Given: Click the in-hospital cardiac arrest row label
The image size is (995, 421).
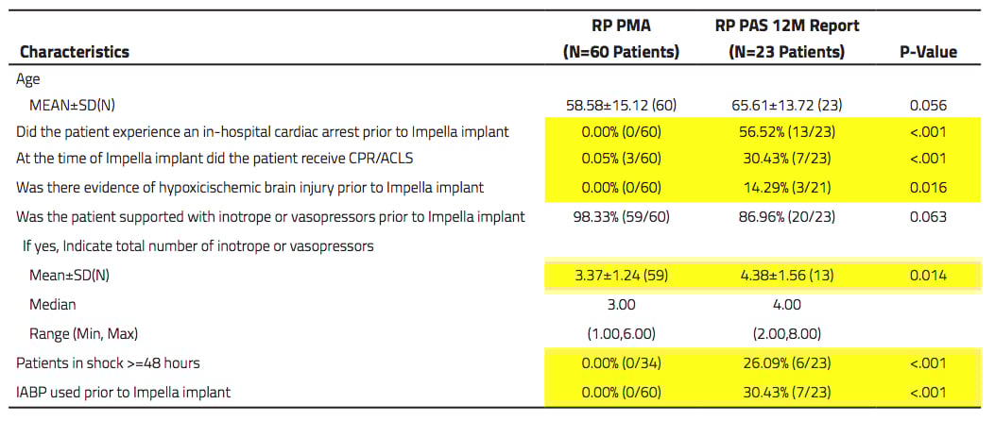Looking at the screenshot, I should tap(263, 132).
